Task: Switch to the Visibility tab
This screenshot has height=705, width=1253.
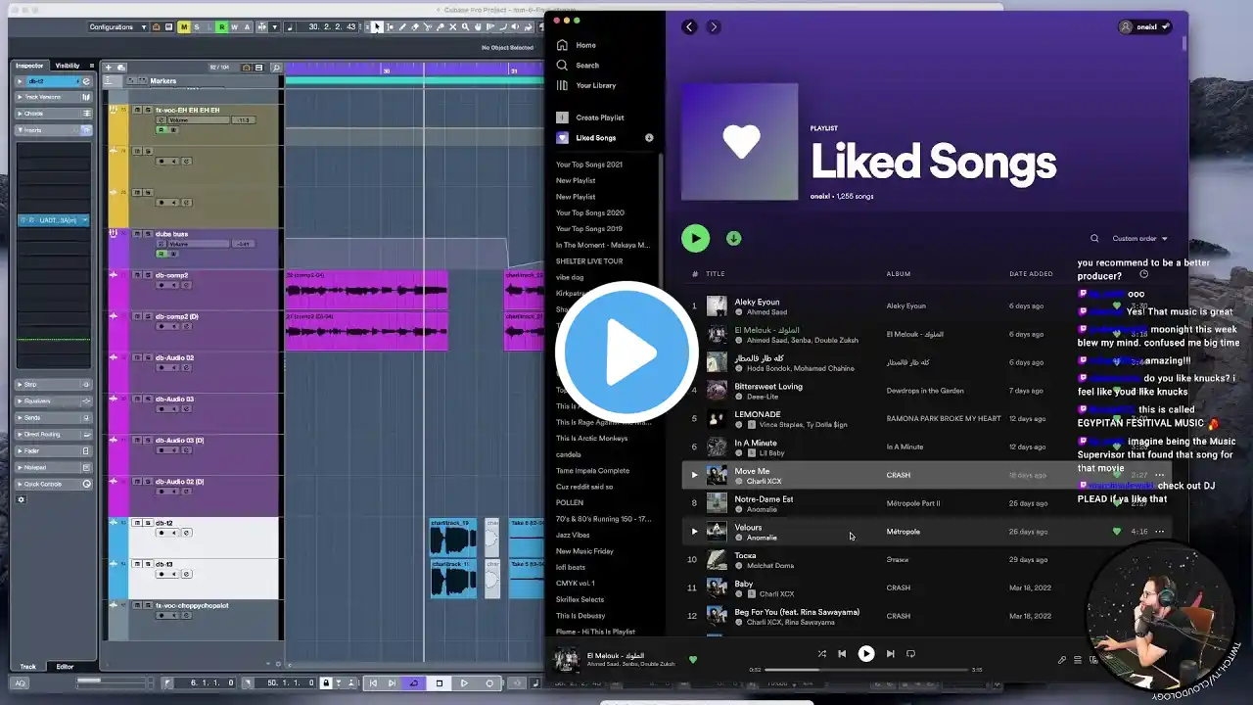Action: point(68,66)
